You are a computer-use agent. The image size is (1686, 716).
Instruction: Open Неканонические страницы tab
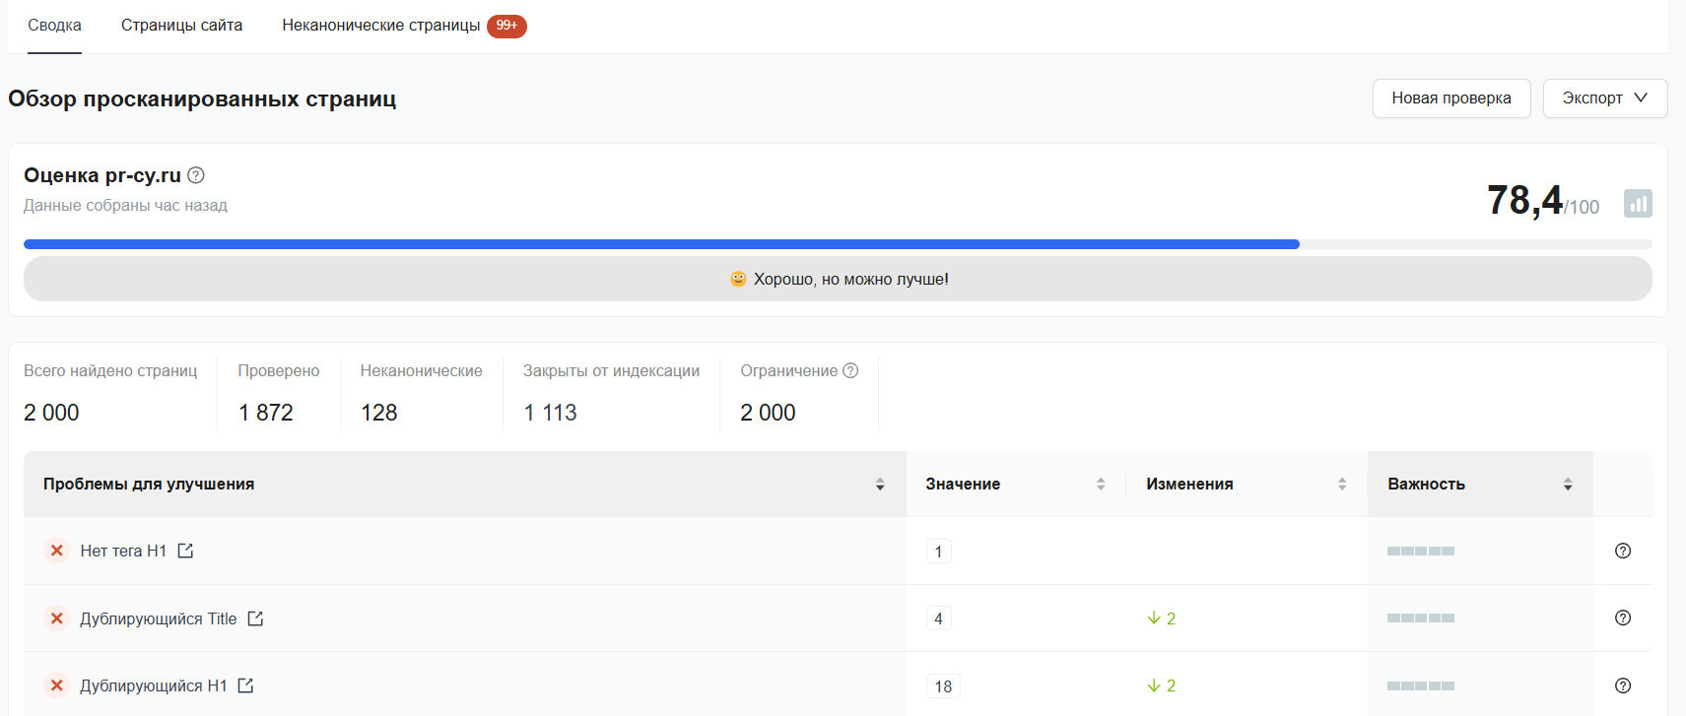point(381,26)
